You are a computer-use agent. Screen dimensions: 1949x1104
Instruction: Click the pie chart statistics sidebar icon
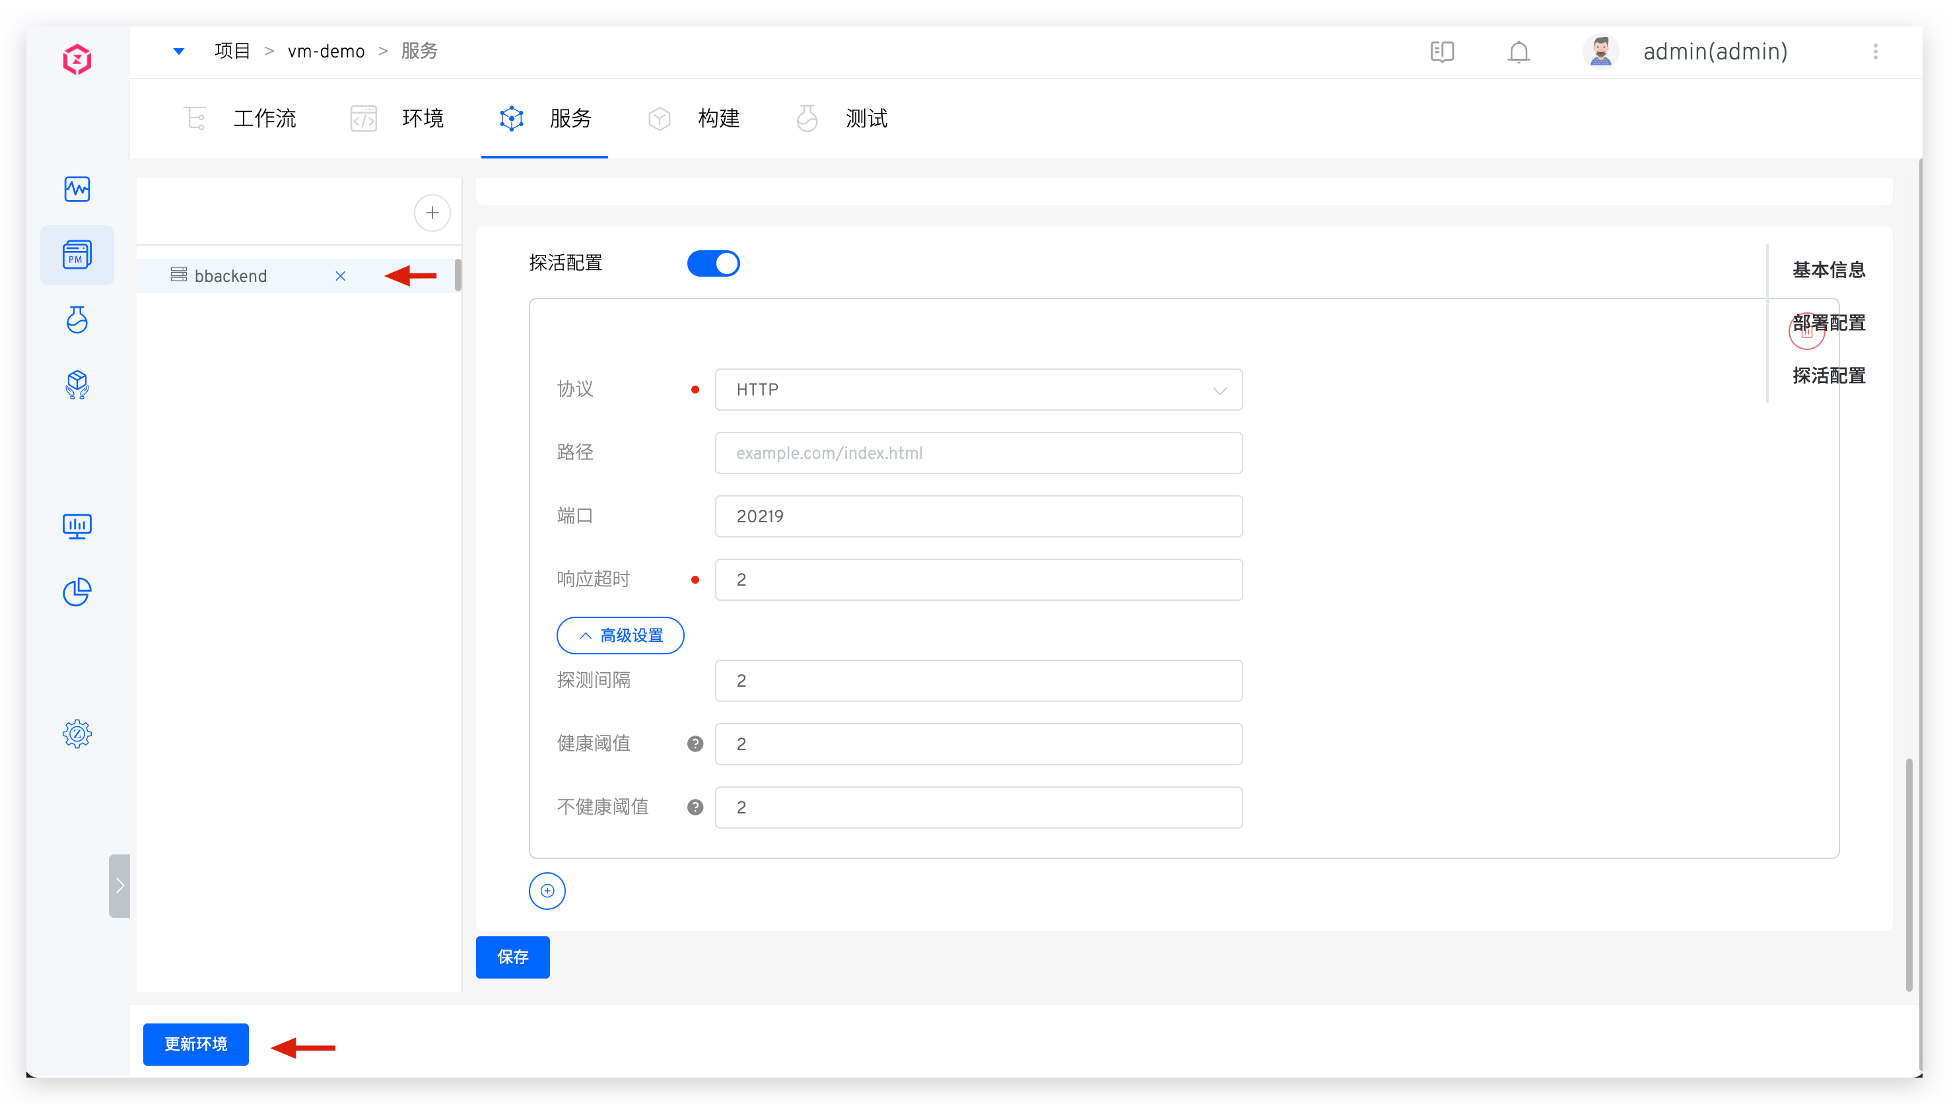tap(77, 592)
